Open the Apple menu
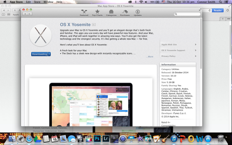232x145 pixels. pyautogui.click(x=5, y=2)
